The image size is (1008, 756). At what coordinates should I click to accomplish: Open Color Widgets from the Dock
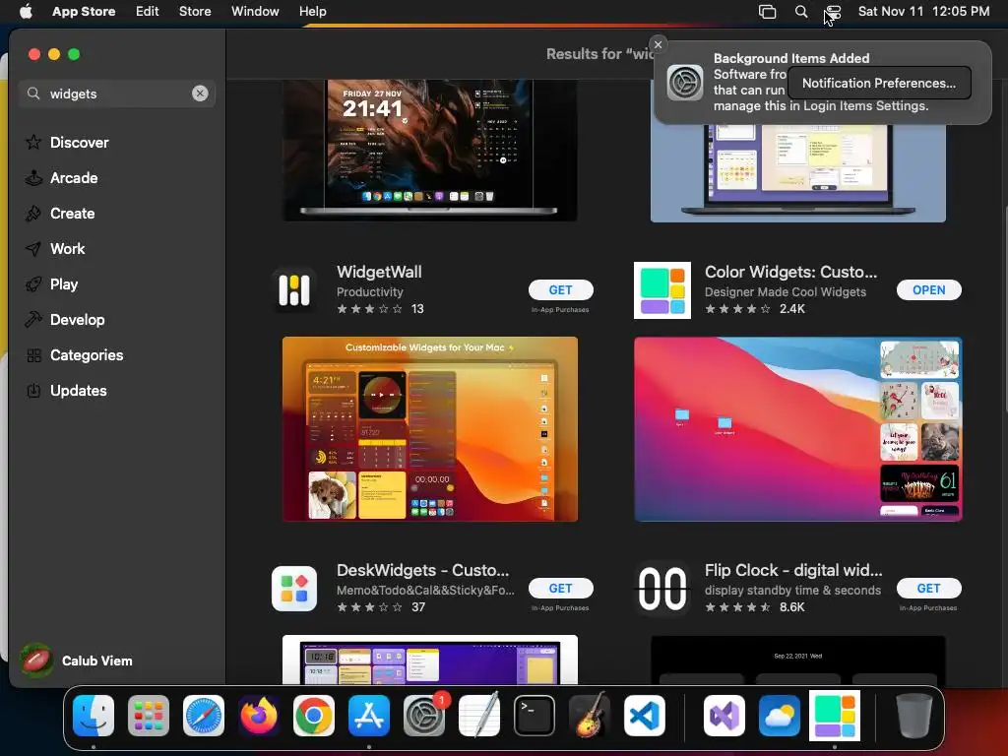pyautogui.click(x=835, y=716)
